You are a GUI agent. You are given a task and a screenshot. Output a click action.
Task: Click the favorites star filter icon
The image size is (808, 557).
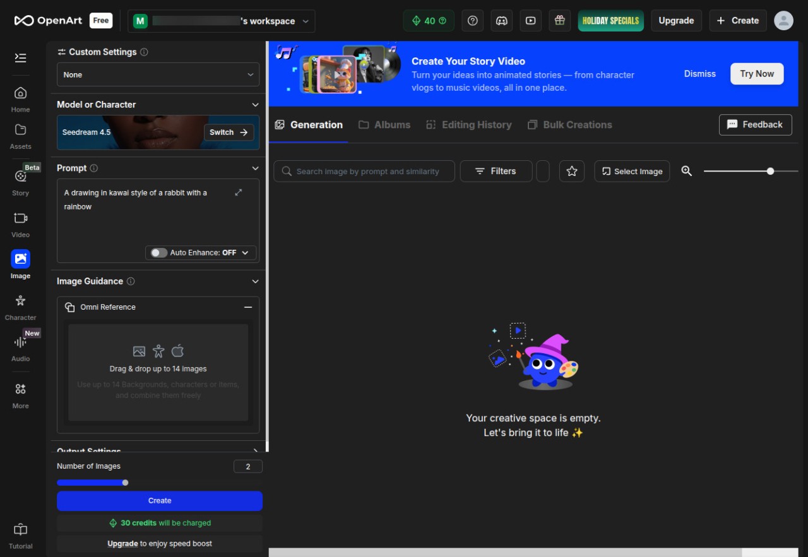point(572,171)
